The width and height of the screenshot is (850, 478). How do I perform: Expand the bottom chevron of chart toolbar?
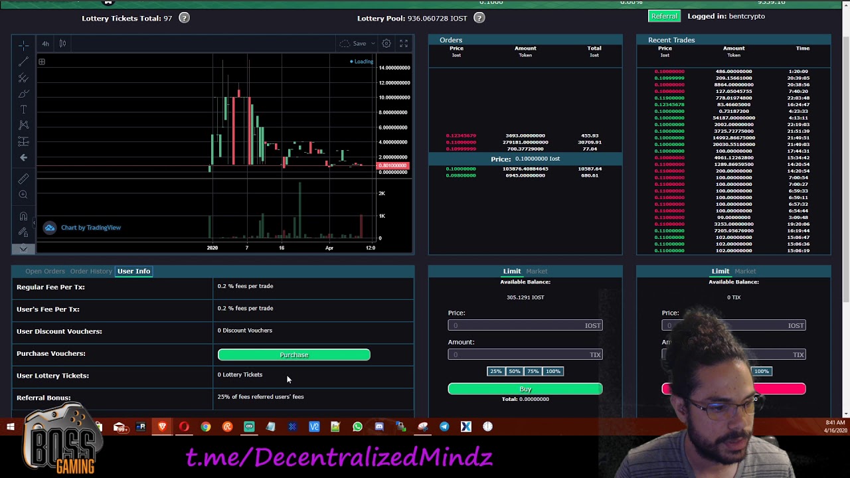pyautogui.click(x=23, y=249)
